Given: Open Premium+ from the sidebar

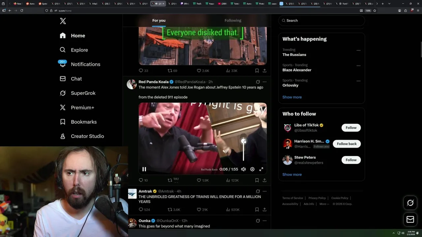Looking at the screenshot, I should pyautogui.click(x=77, y=107).
